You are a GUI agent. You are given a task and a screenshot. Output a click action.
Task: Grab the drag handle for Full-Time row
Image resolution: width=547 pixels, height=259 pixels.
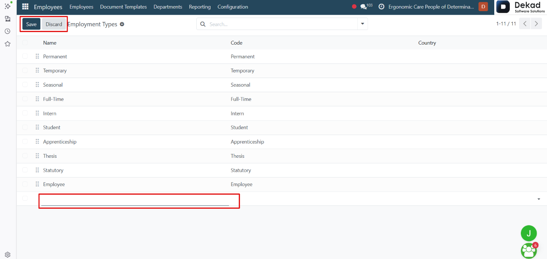click(37, 99)
